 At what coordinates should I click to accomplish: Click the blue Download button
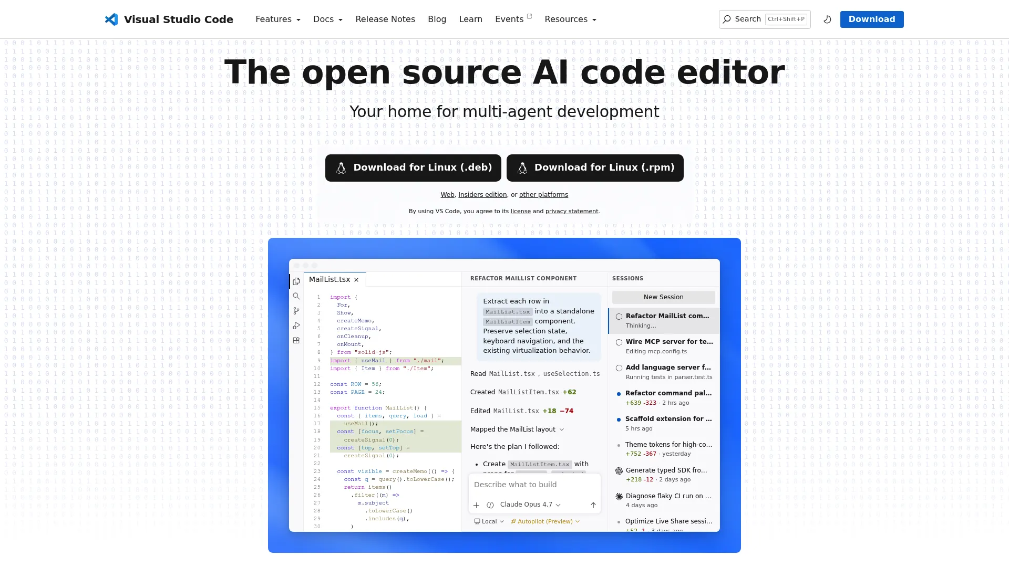[872, 19]
